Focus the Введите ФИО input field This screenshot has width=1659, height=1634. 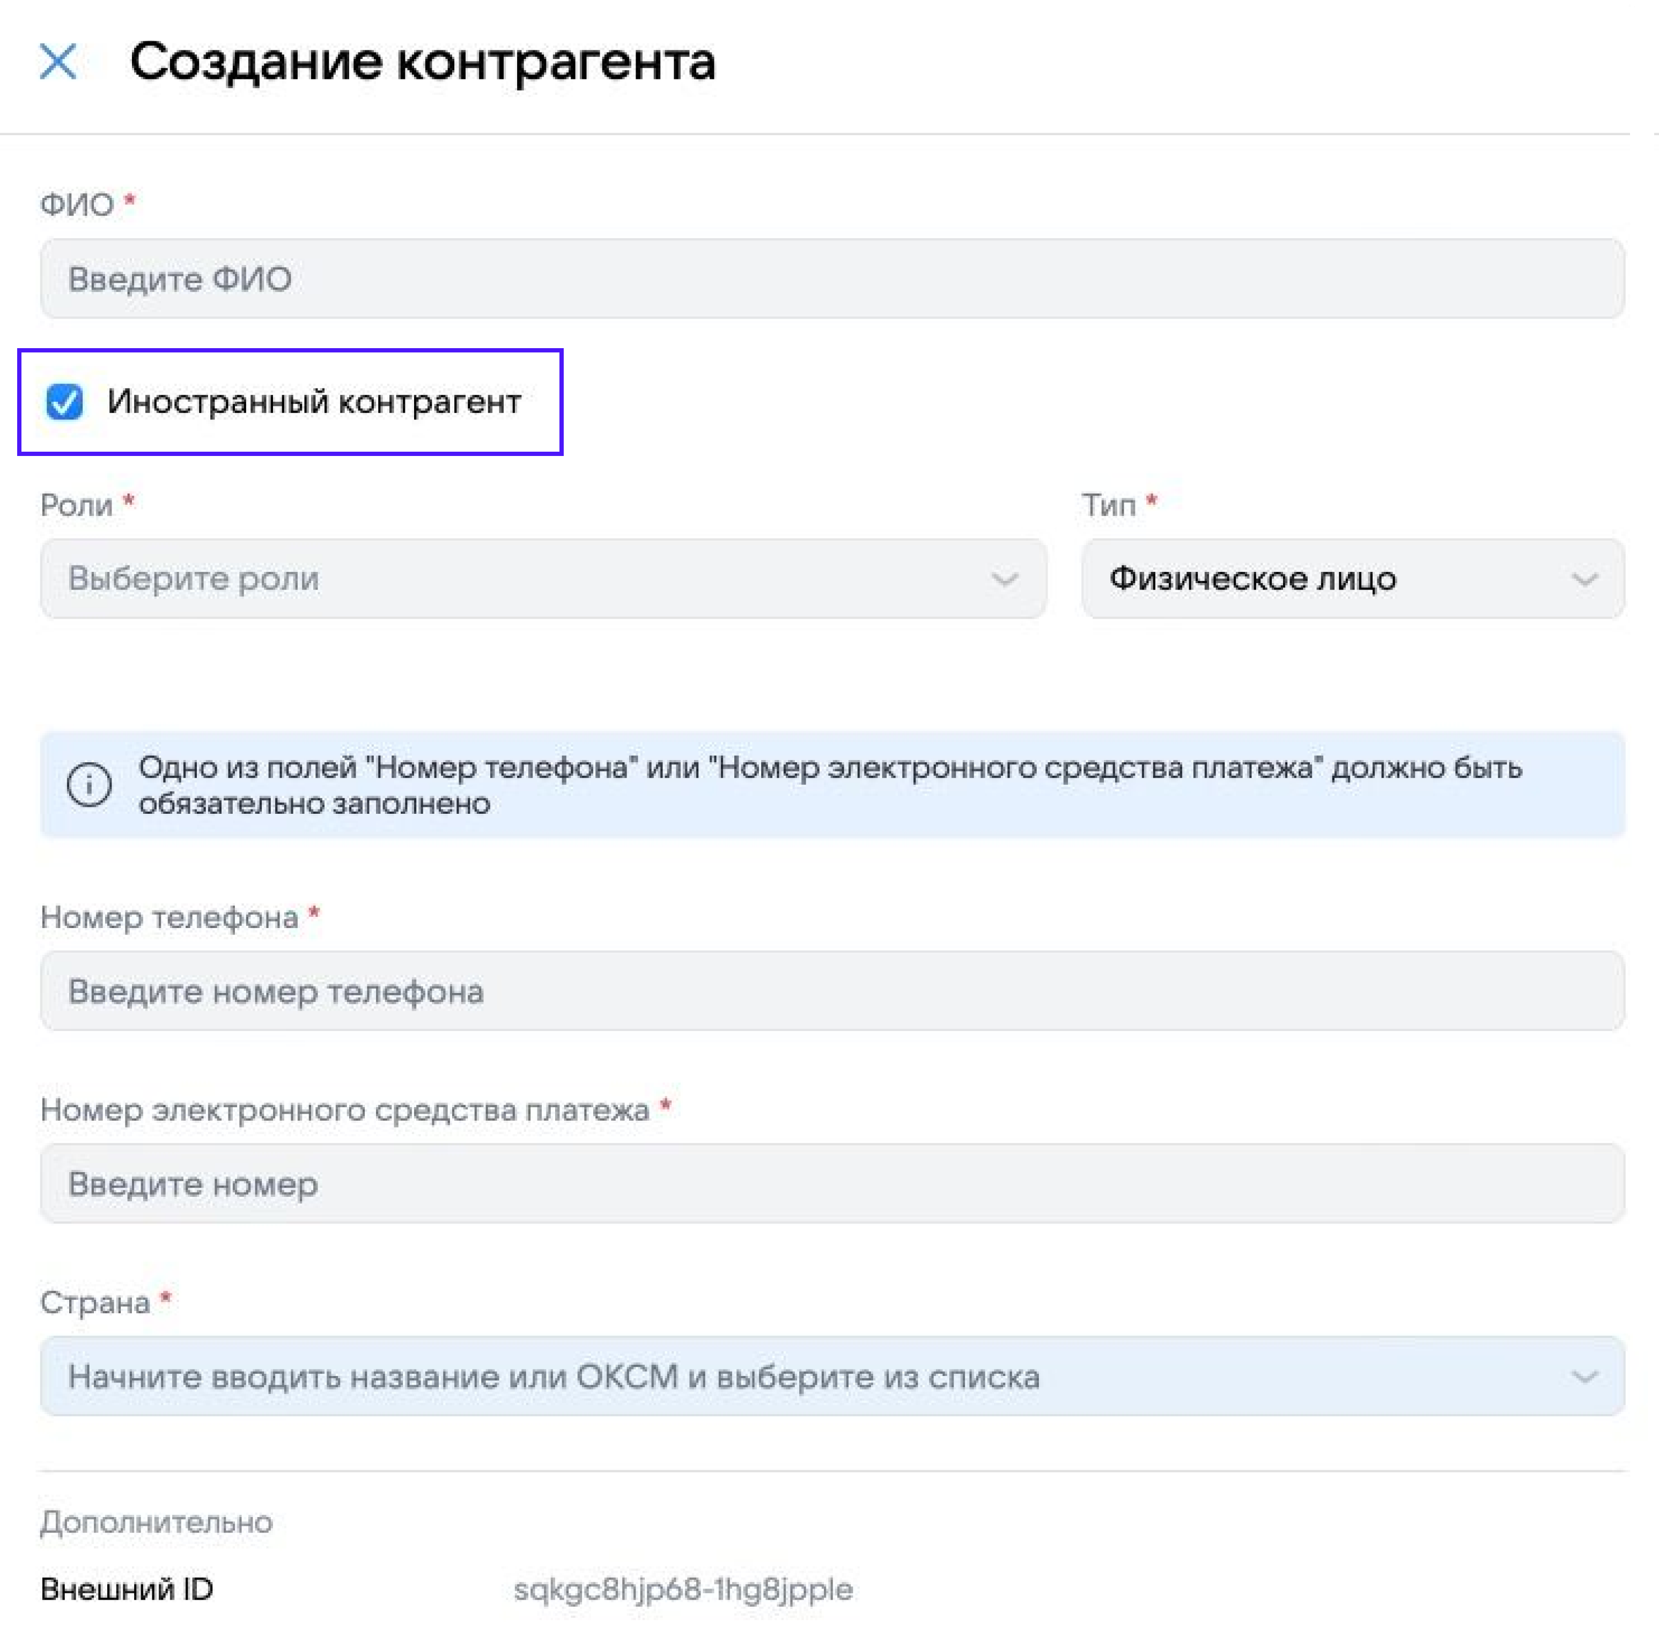(x=831, y=279)
